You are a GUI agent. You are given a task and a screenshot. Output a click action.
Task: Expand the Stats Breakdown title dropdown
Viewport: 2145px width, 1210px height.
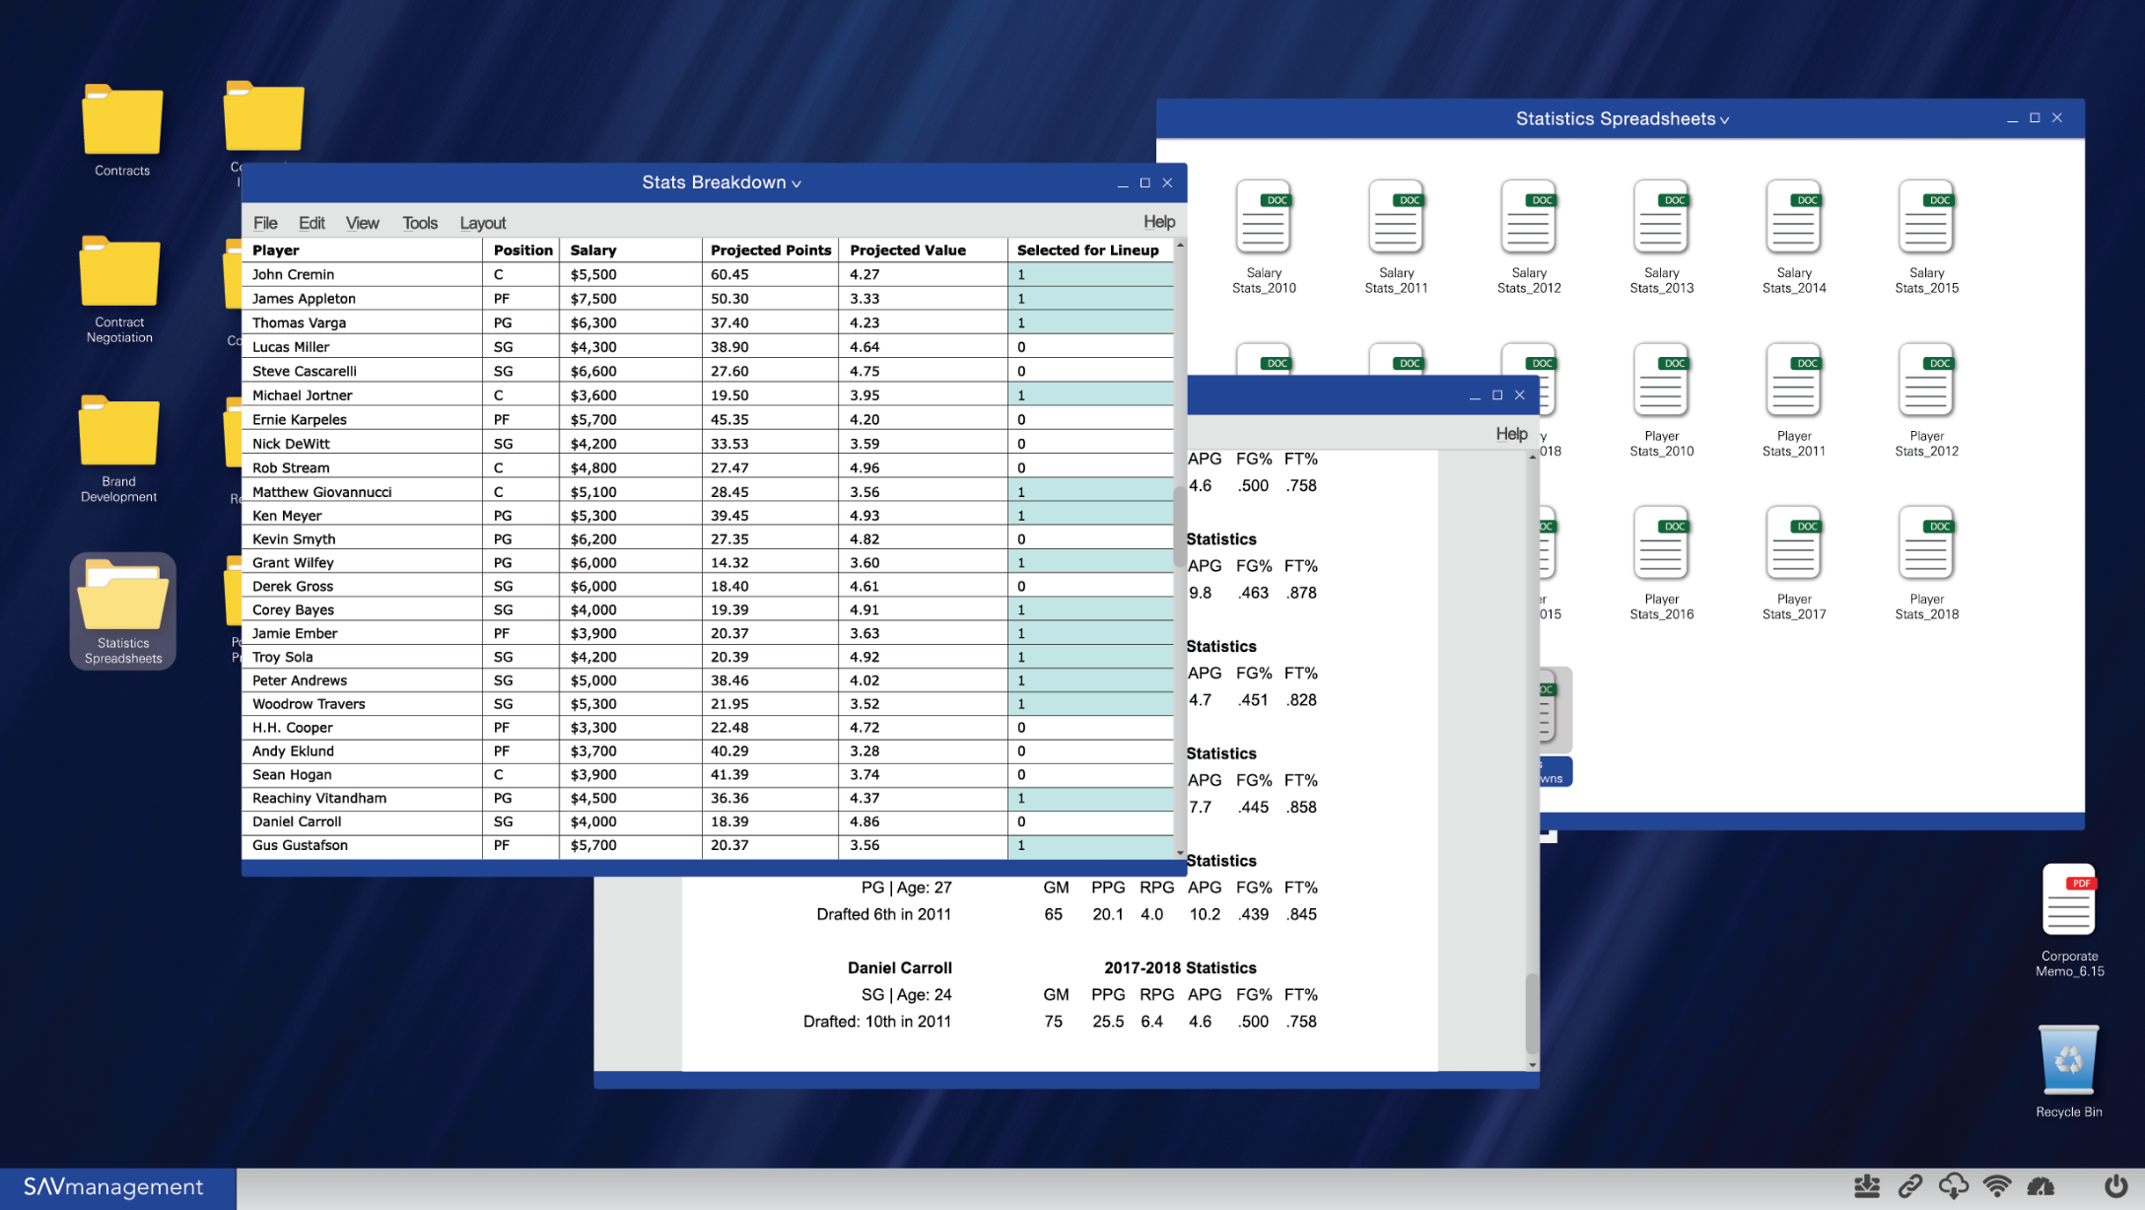(x=797, y=184)
